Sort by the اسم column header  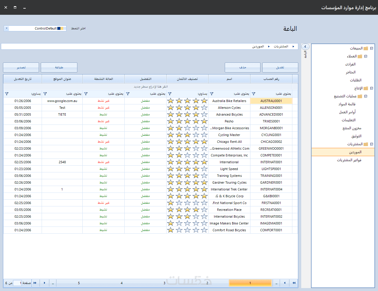click(229, 79)
